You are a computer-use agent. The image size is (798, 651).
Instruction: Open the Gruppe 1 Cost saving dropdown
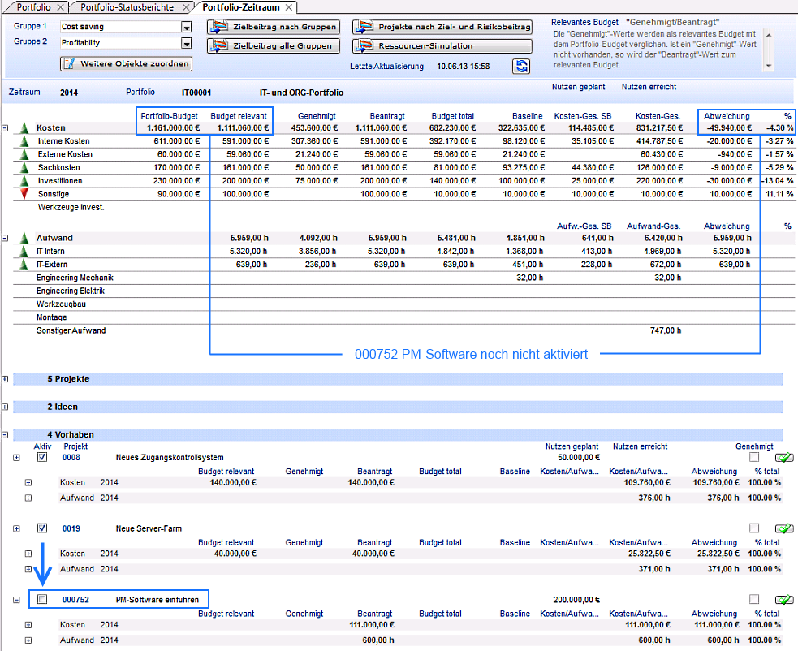187,27
